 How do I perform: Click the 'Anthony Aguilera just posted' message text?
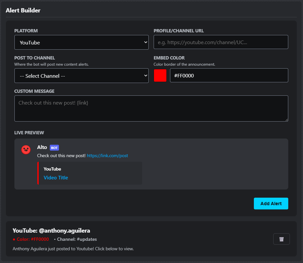(x=73, y=249)
